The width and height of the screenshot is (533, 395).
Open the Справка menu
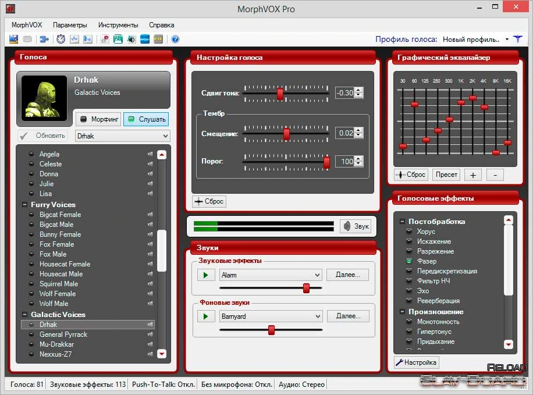tap(161, 25)
